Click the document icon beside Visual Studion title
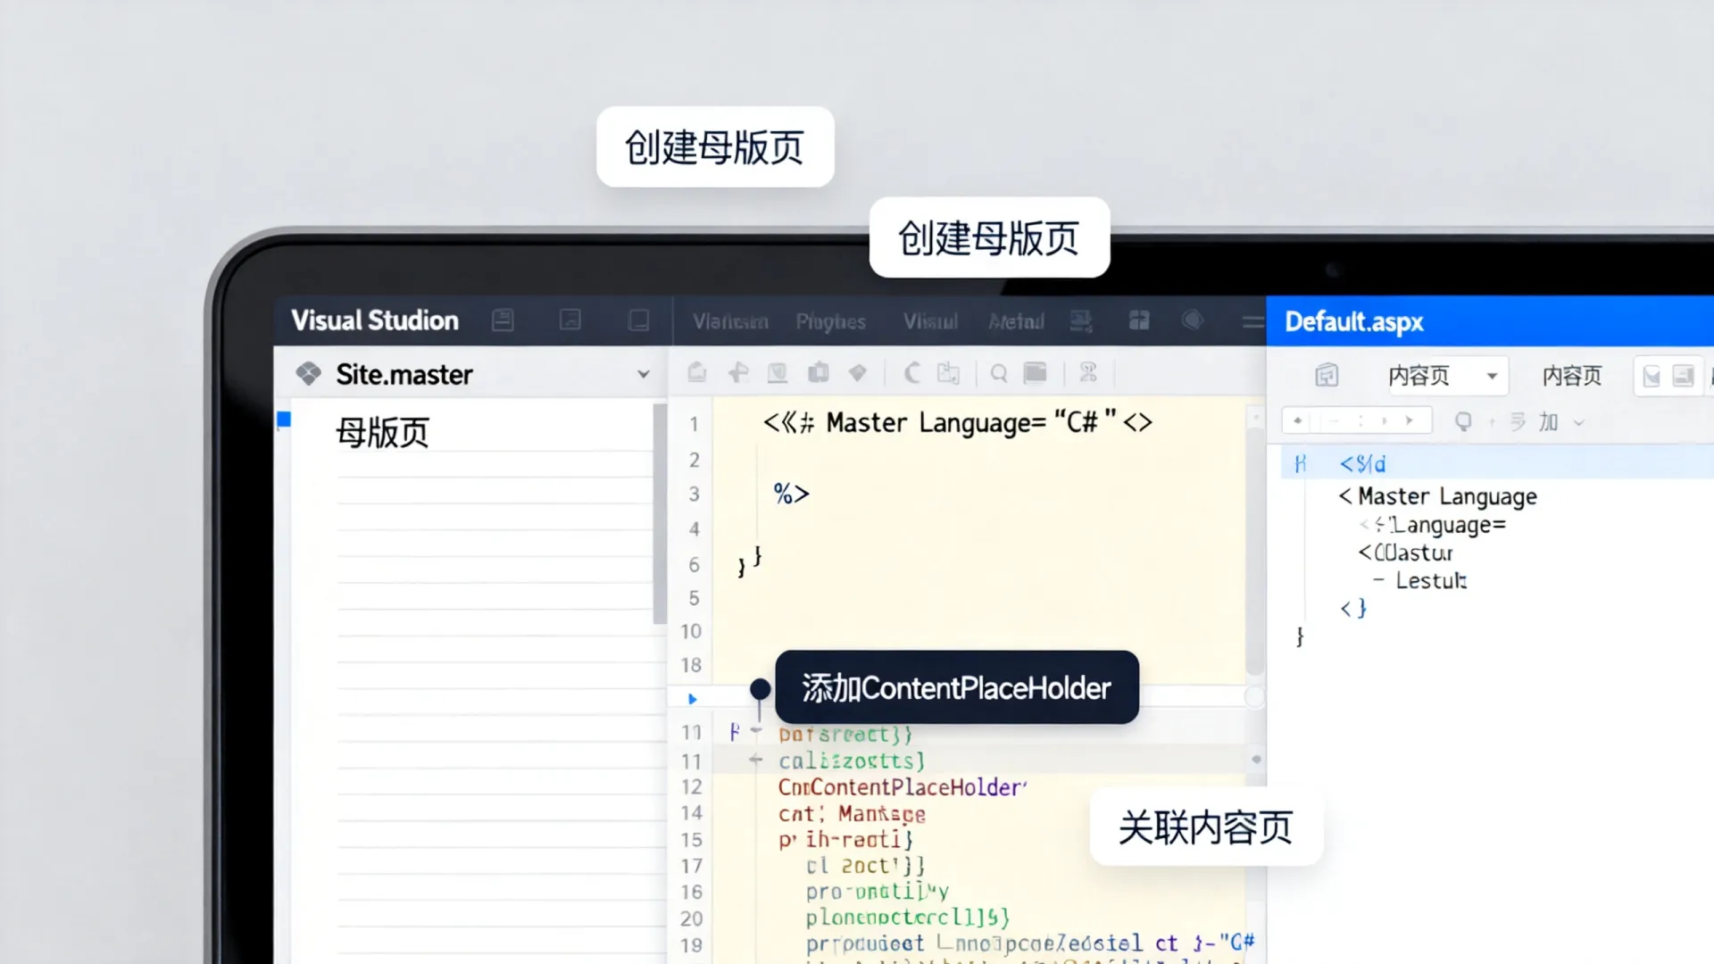 pyautogui.click(x=503, y=320)
